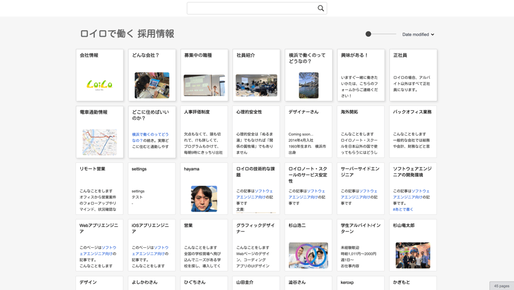
Task: Open the hayama card with portrait photo
Action: click(x=204, y=188)
